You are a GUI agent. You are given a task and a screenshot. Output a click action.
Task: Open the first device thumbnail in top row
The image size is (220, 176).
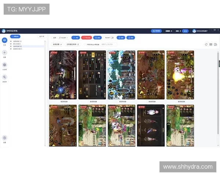pos(63,75)
